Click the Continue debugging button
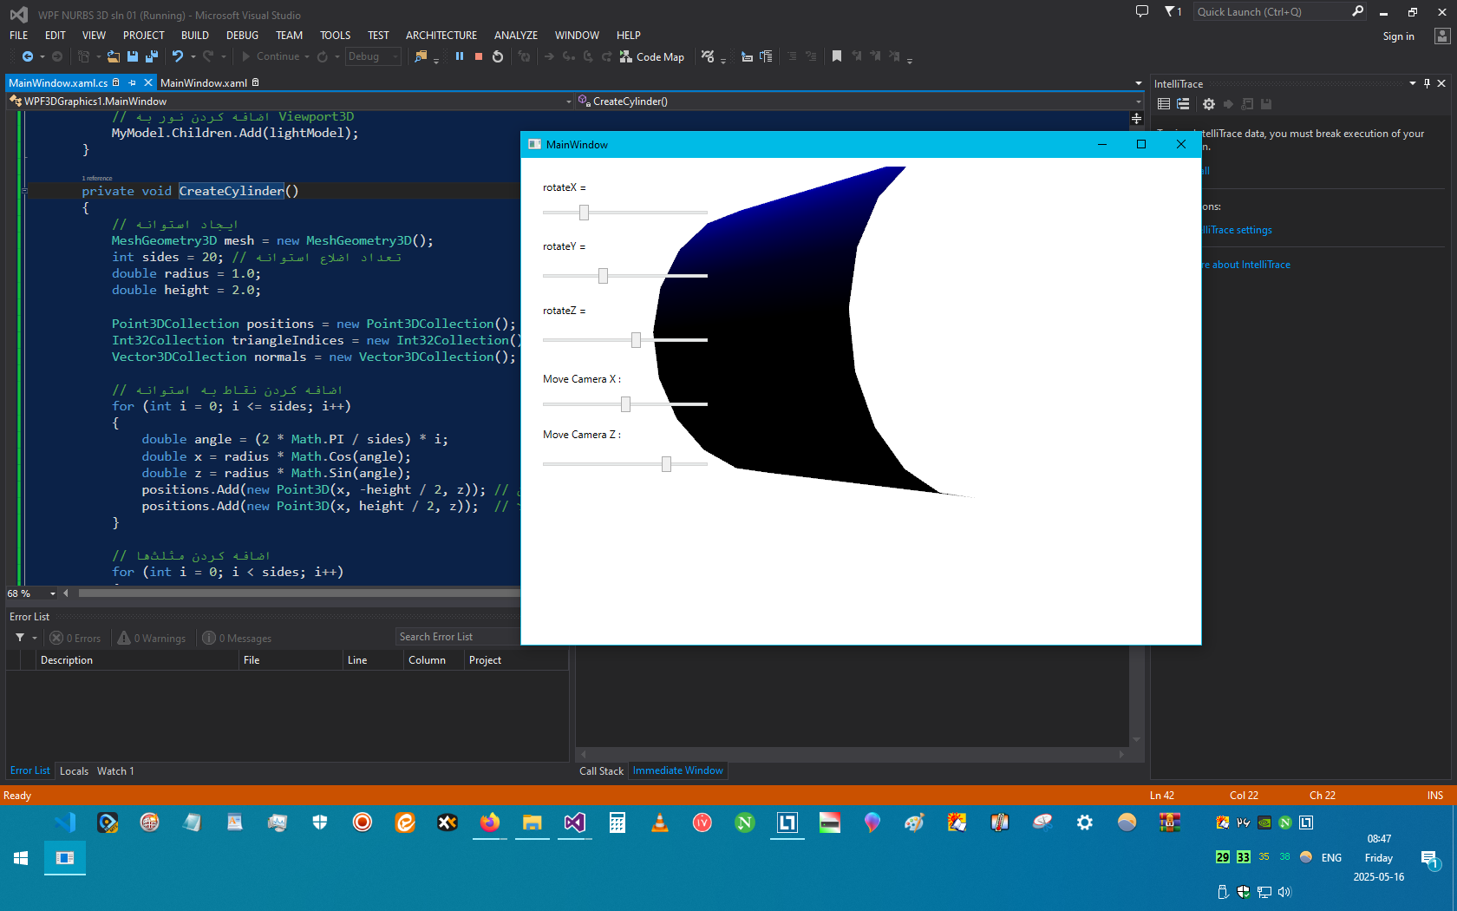This screenshot has width=1457, height=911. pyautogui.click(x=270, y=56)
